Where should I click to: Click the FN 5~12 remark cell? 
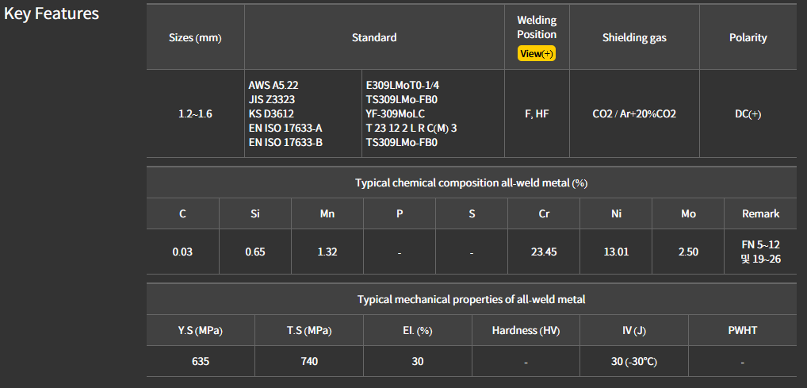[x=760, y=244]
